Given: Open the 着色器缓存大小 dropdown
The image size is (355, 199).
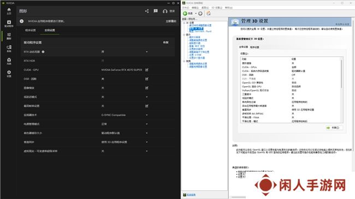Looking at the screenshot, I should [147, 133].
